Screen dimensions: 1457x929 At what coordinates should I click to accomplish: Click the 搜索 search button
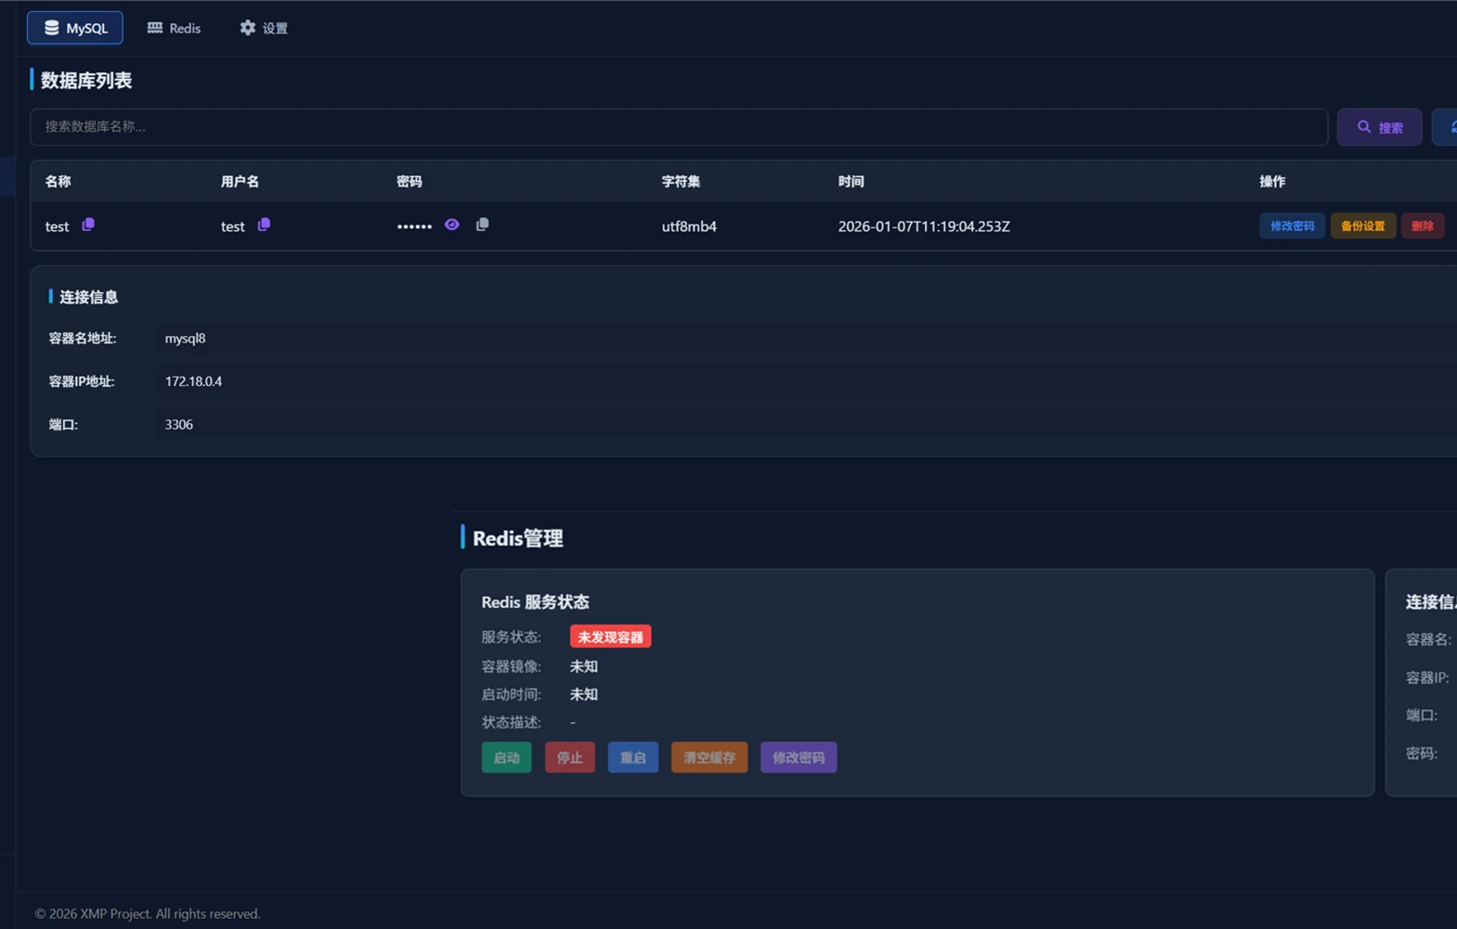(1379, 127)
